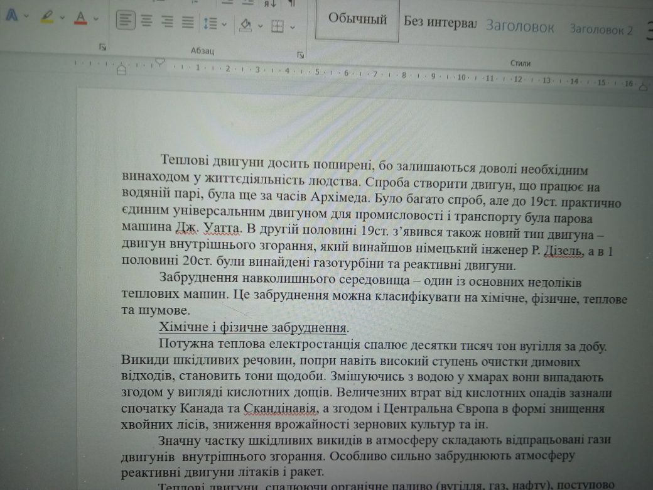The width and height of the screenshot is (653, 490).
Task: Click the right indent marker on ruler
Action: point(644,86)
